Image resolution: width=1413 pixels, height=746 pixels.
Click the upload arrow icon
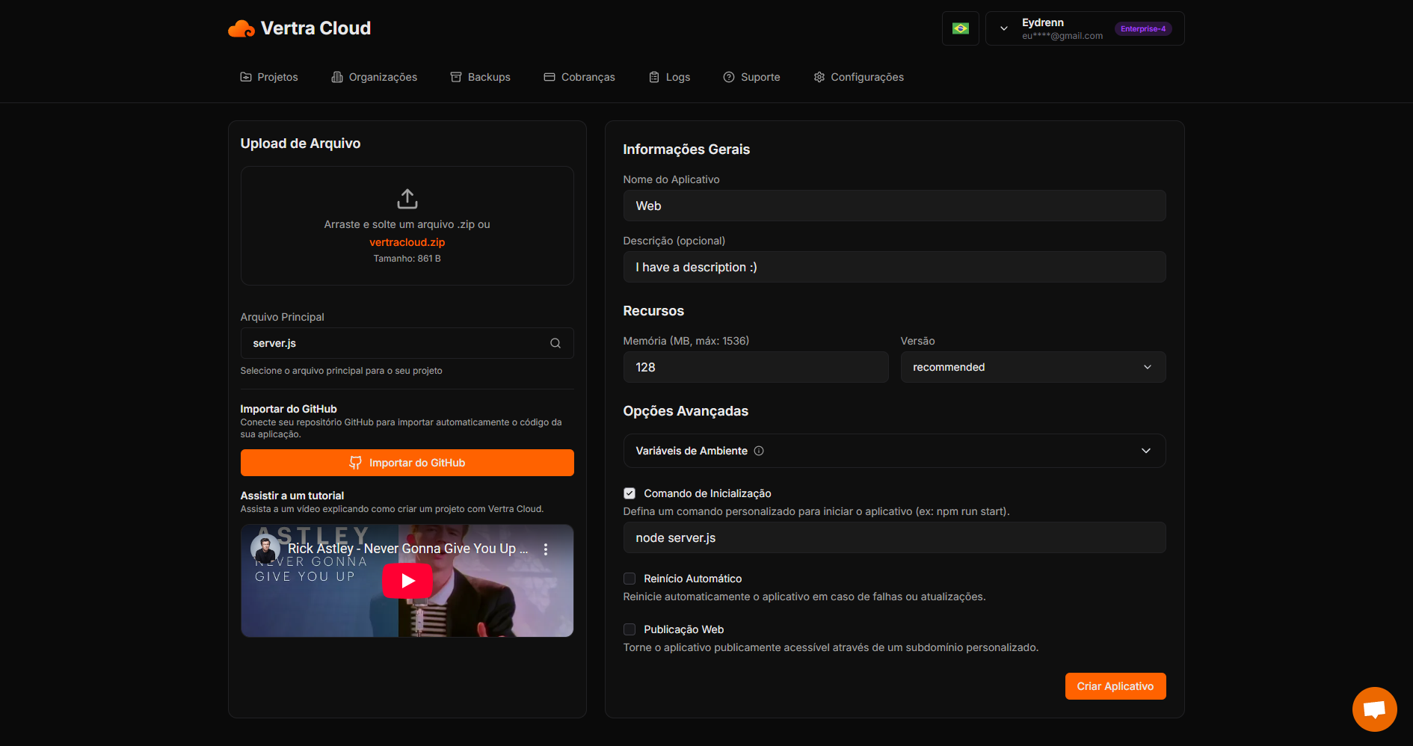click(x=407, y=199)
